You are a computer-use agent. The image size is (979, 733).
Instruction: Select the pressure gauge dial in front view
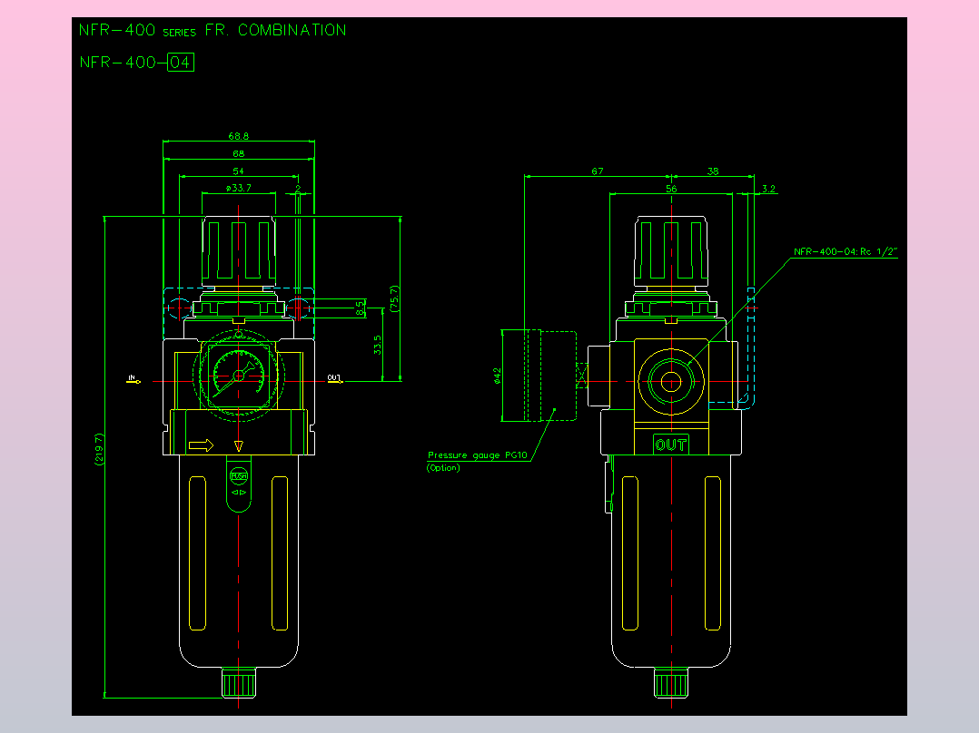click(239, 376)
